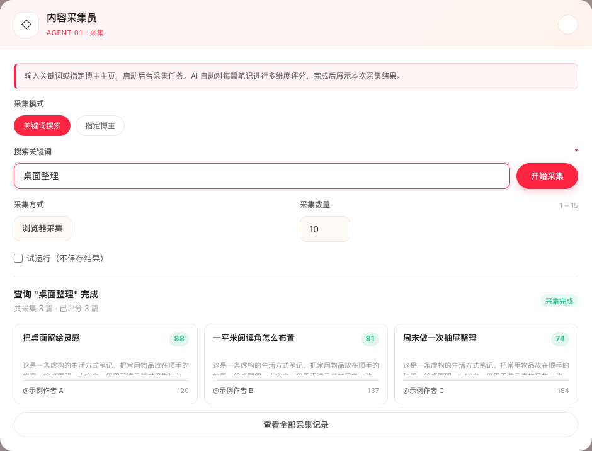Screen dimensions: 592x451
Task: Click the count 120 on first card
Action: click(x=183, y=391)
